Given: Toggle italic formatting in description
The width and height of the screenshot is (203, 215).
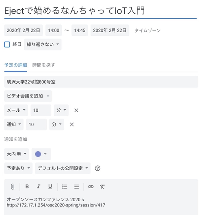Looking at the screenshot, I should coord(39,187).
